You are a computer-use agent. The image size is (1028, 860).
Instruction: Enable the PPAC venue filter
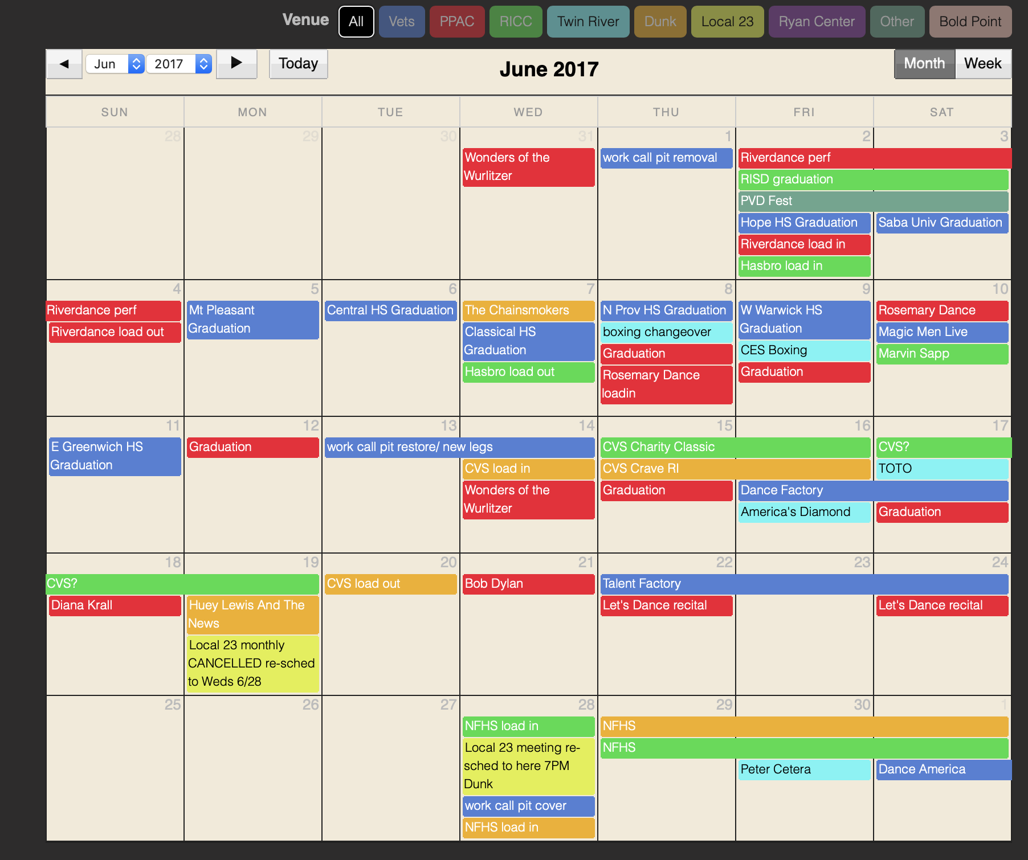click(456, 22)
